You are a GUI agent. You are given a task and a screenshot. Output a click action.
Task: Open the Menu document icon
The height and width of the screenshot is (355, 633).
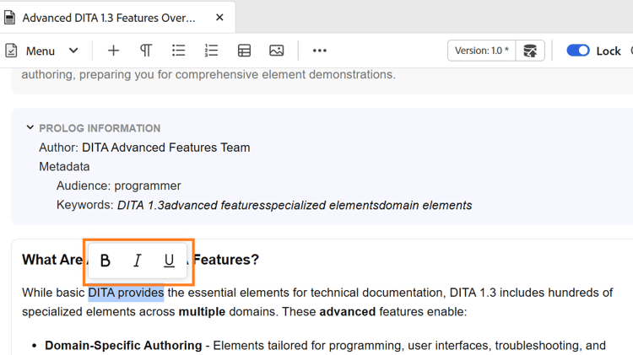pos(11,51)
